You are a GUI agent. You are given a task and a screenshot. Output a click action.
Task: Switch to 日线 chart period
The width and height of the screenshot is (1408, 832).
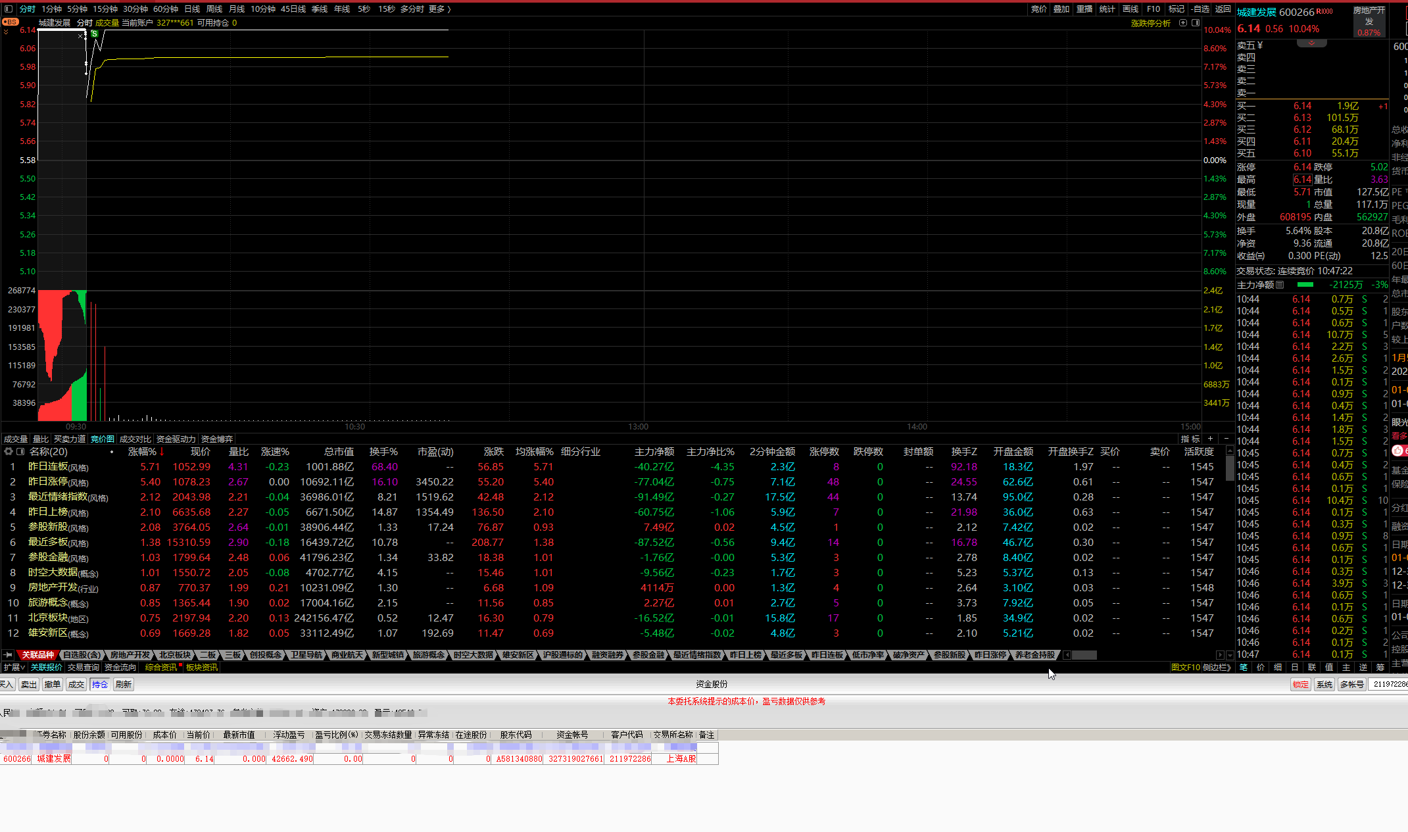tap(192, 9)
